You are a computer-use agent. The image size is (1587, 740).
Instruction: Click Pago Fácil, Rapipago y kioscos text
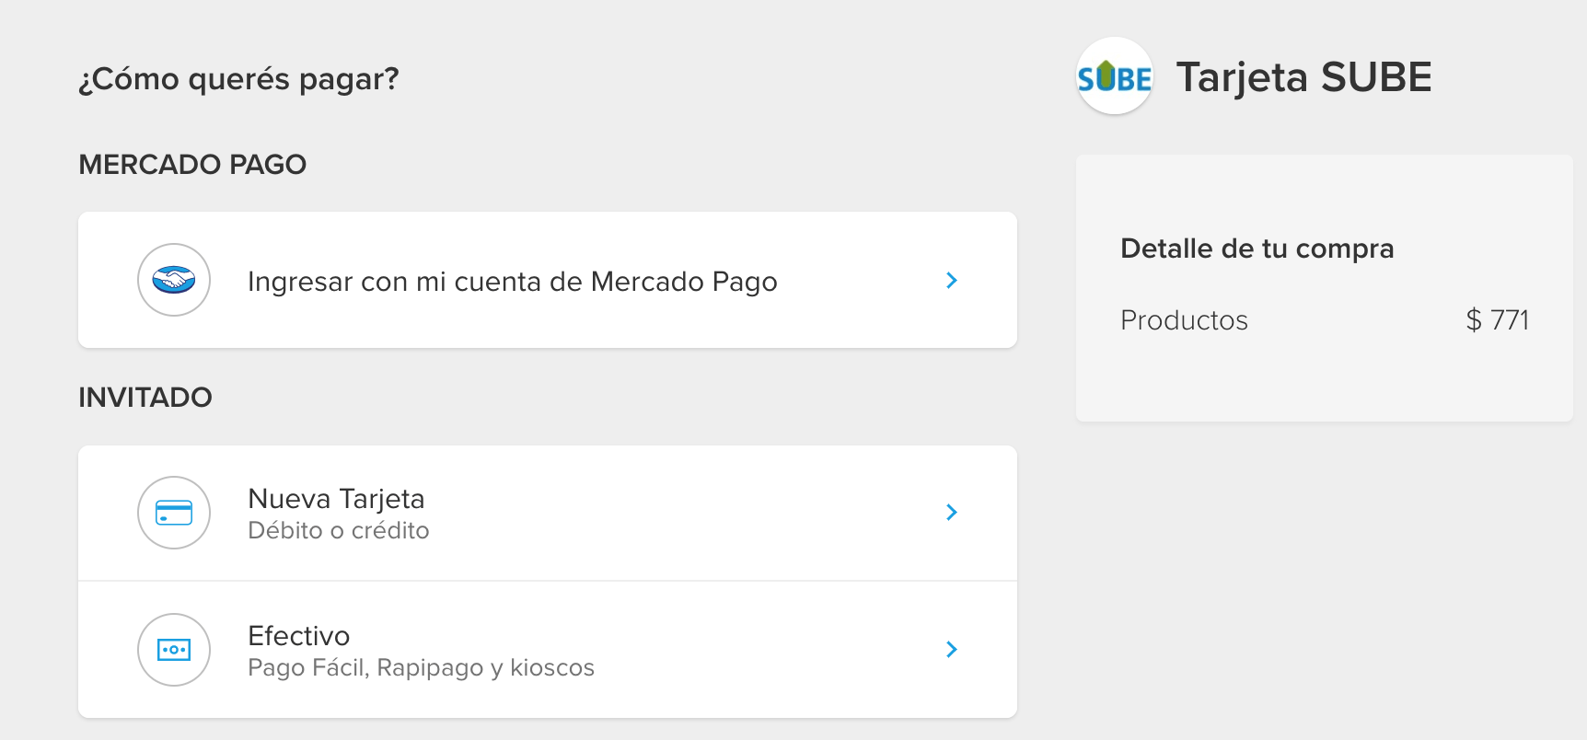pos(422,667)
